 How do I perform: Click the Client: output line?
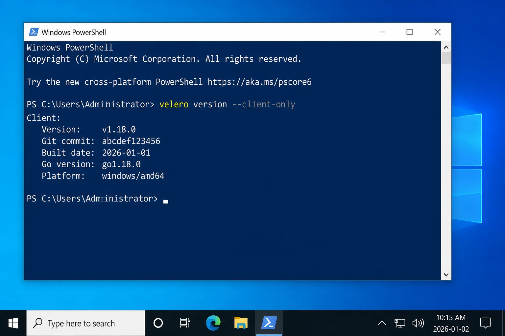(43, 118)
